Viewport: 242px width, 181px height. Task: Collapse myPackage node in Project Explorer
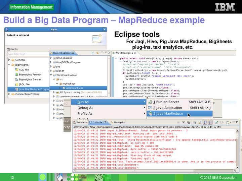coord(57,83)
